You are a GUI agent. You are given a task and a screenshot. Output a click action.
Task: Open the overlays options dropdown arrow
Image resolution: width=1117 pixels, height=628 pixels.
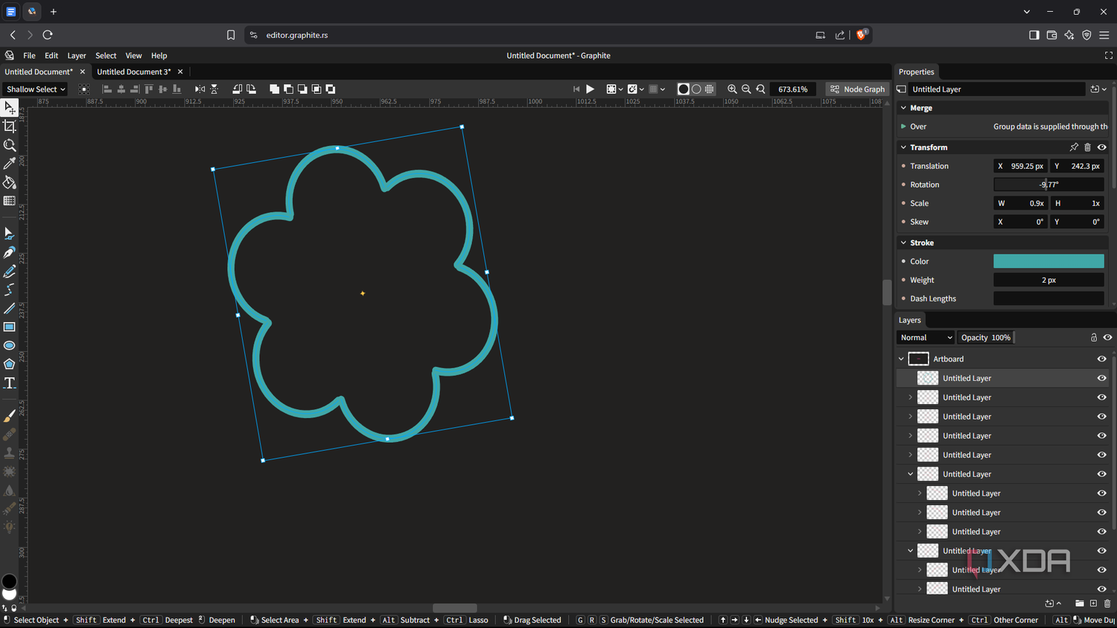click(620, 89)
